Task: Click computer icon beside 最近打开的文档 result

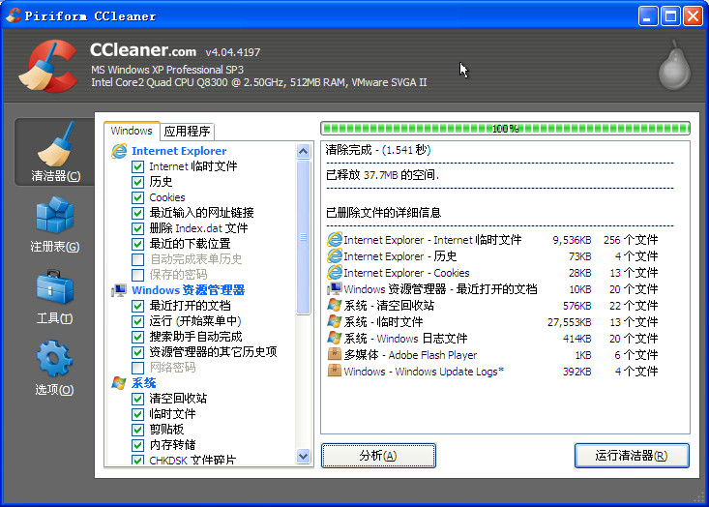Action: click(x=335, y=289)
